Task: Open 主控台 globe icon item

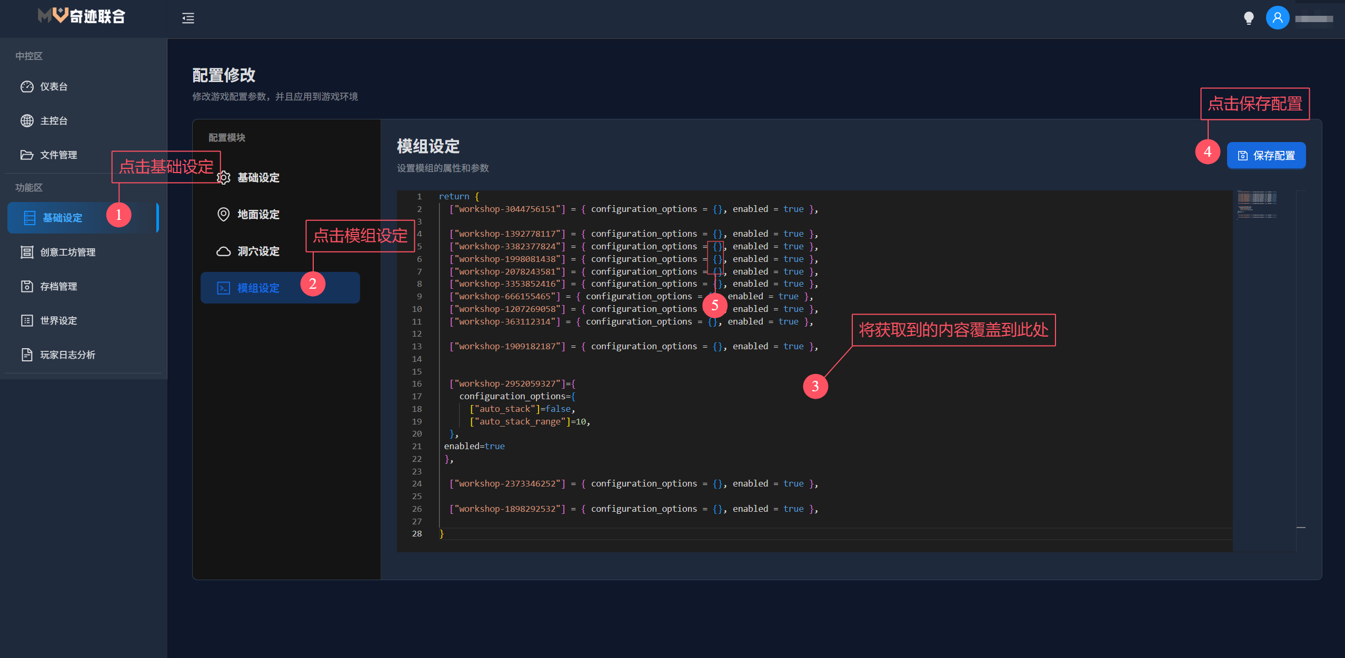Action: pyautogui.click(x=54, y=121)
